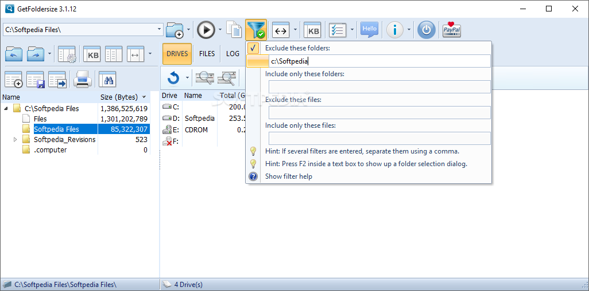
Task: Open dropdown arrow next to width icon
Action: [295, 30]
